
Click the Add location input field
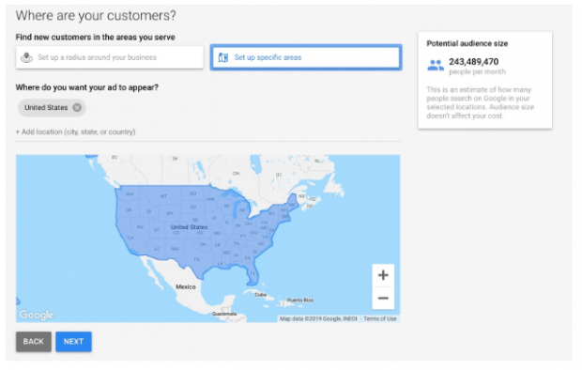tap(207, 131)
